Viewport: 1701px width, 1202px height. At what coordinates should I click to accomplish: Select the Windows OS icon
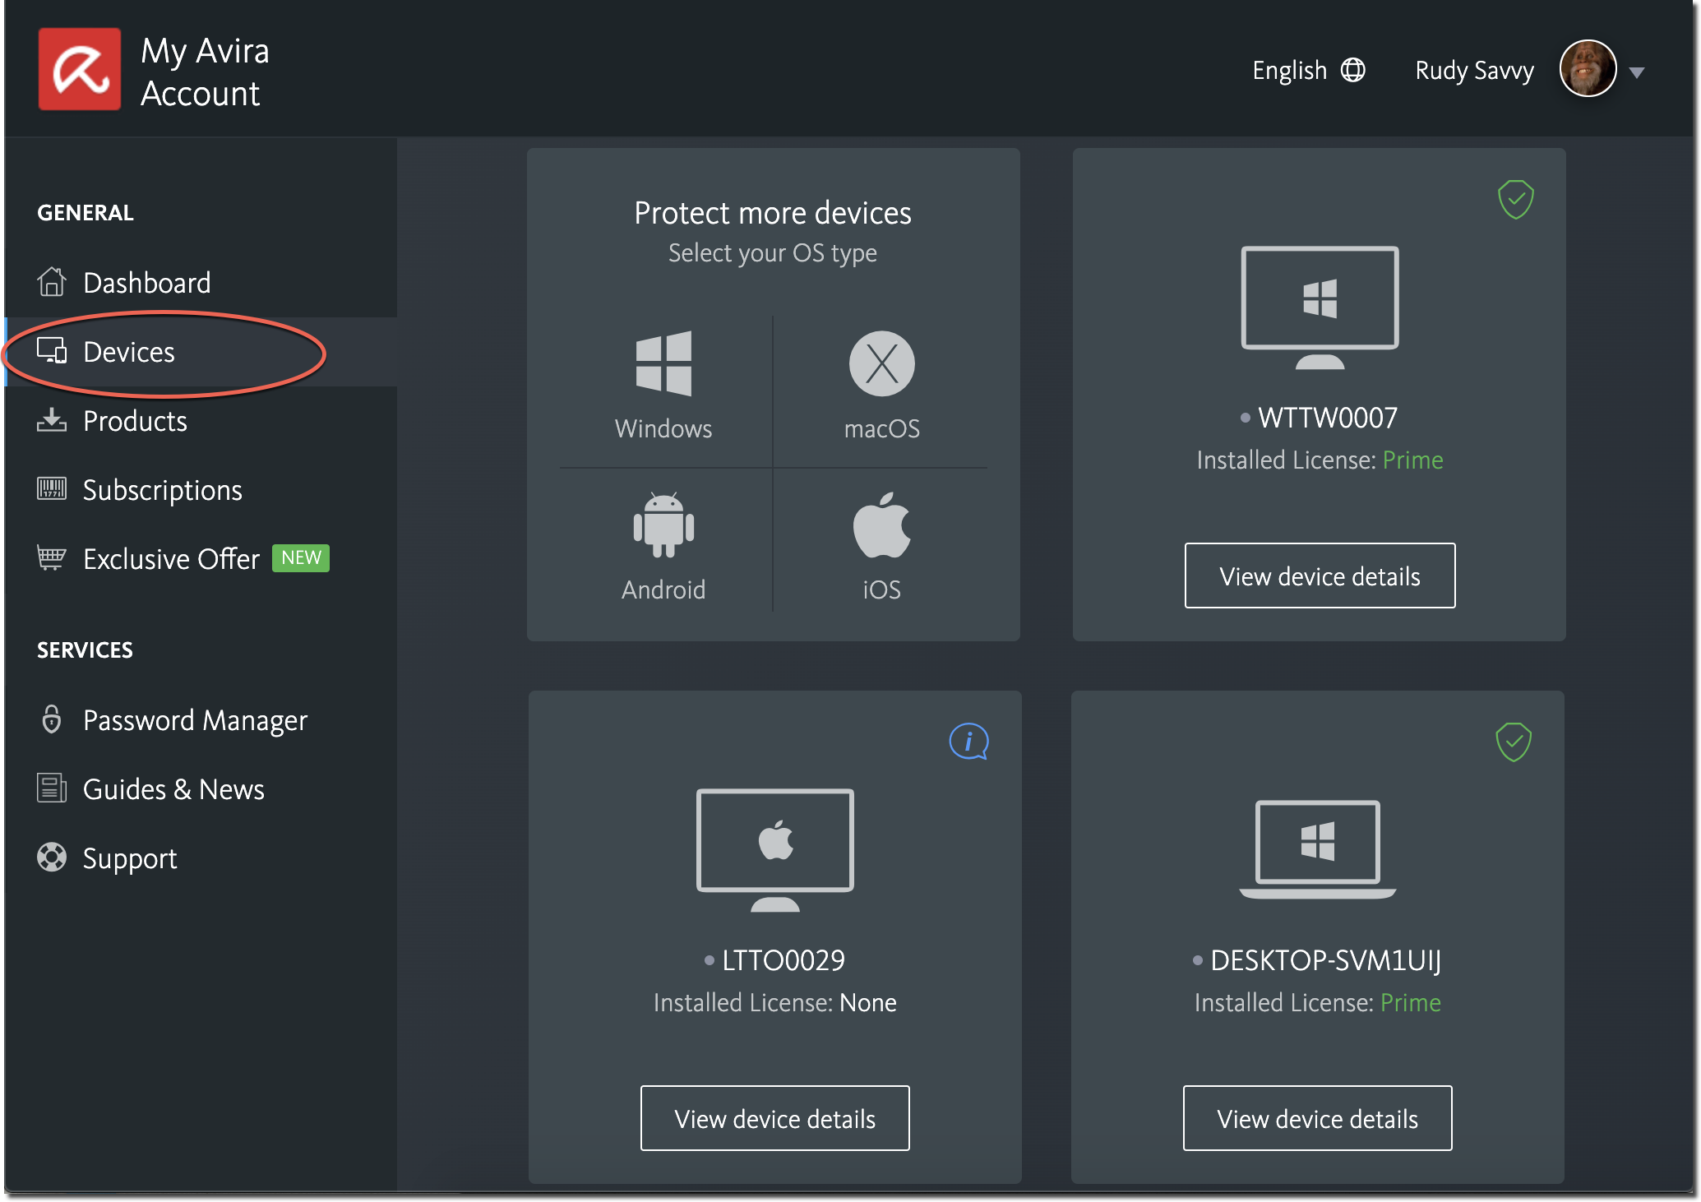pyautogui.click(x=663, y=363)
